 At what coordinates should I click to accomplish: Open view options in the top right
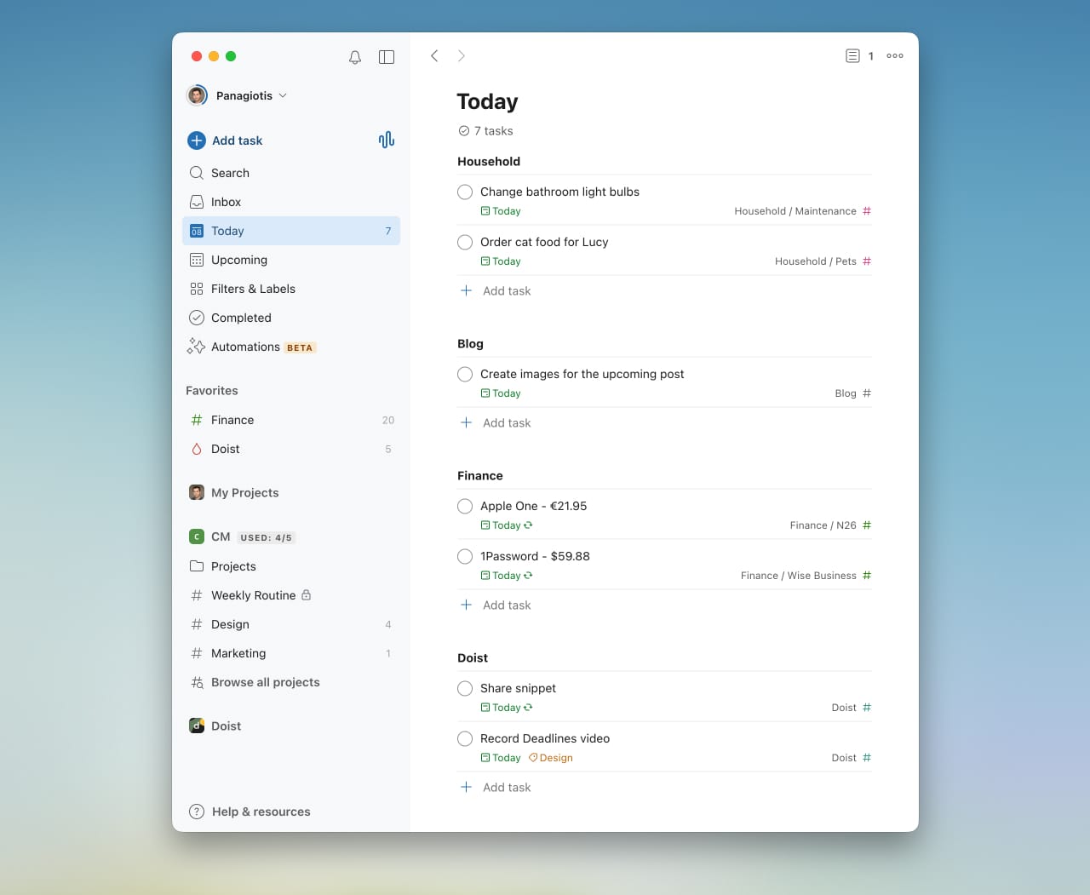point(852,55)
